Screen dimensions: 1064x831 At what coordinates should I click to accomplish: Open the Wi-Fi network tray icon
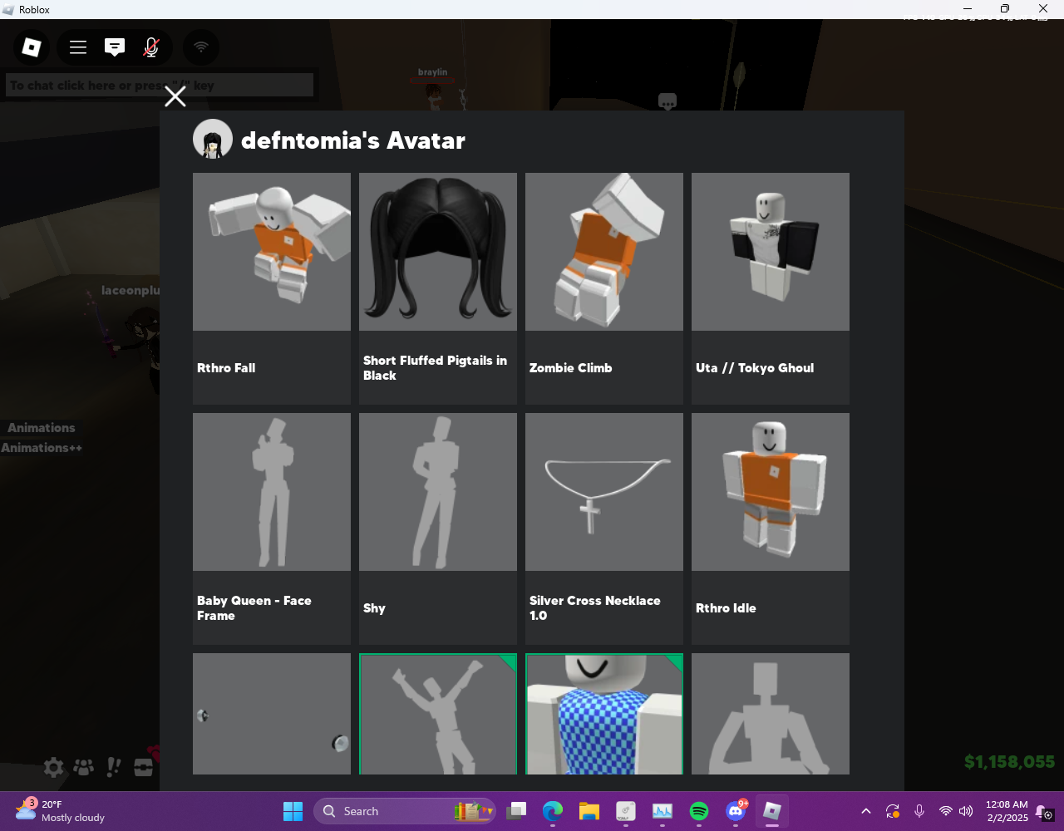(945, 811)
